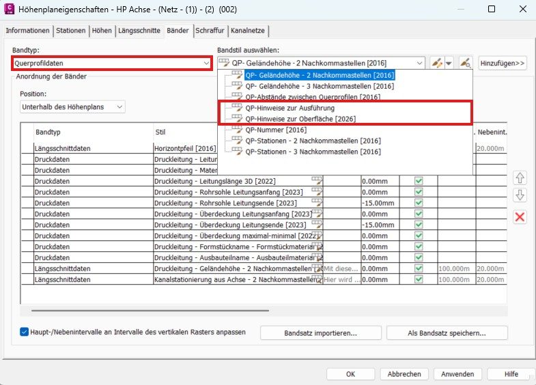Click Als Bandsatz speichern... button
The width and height of the screenshot is (536, 385).
click(447, 333)
